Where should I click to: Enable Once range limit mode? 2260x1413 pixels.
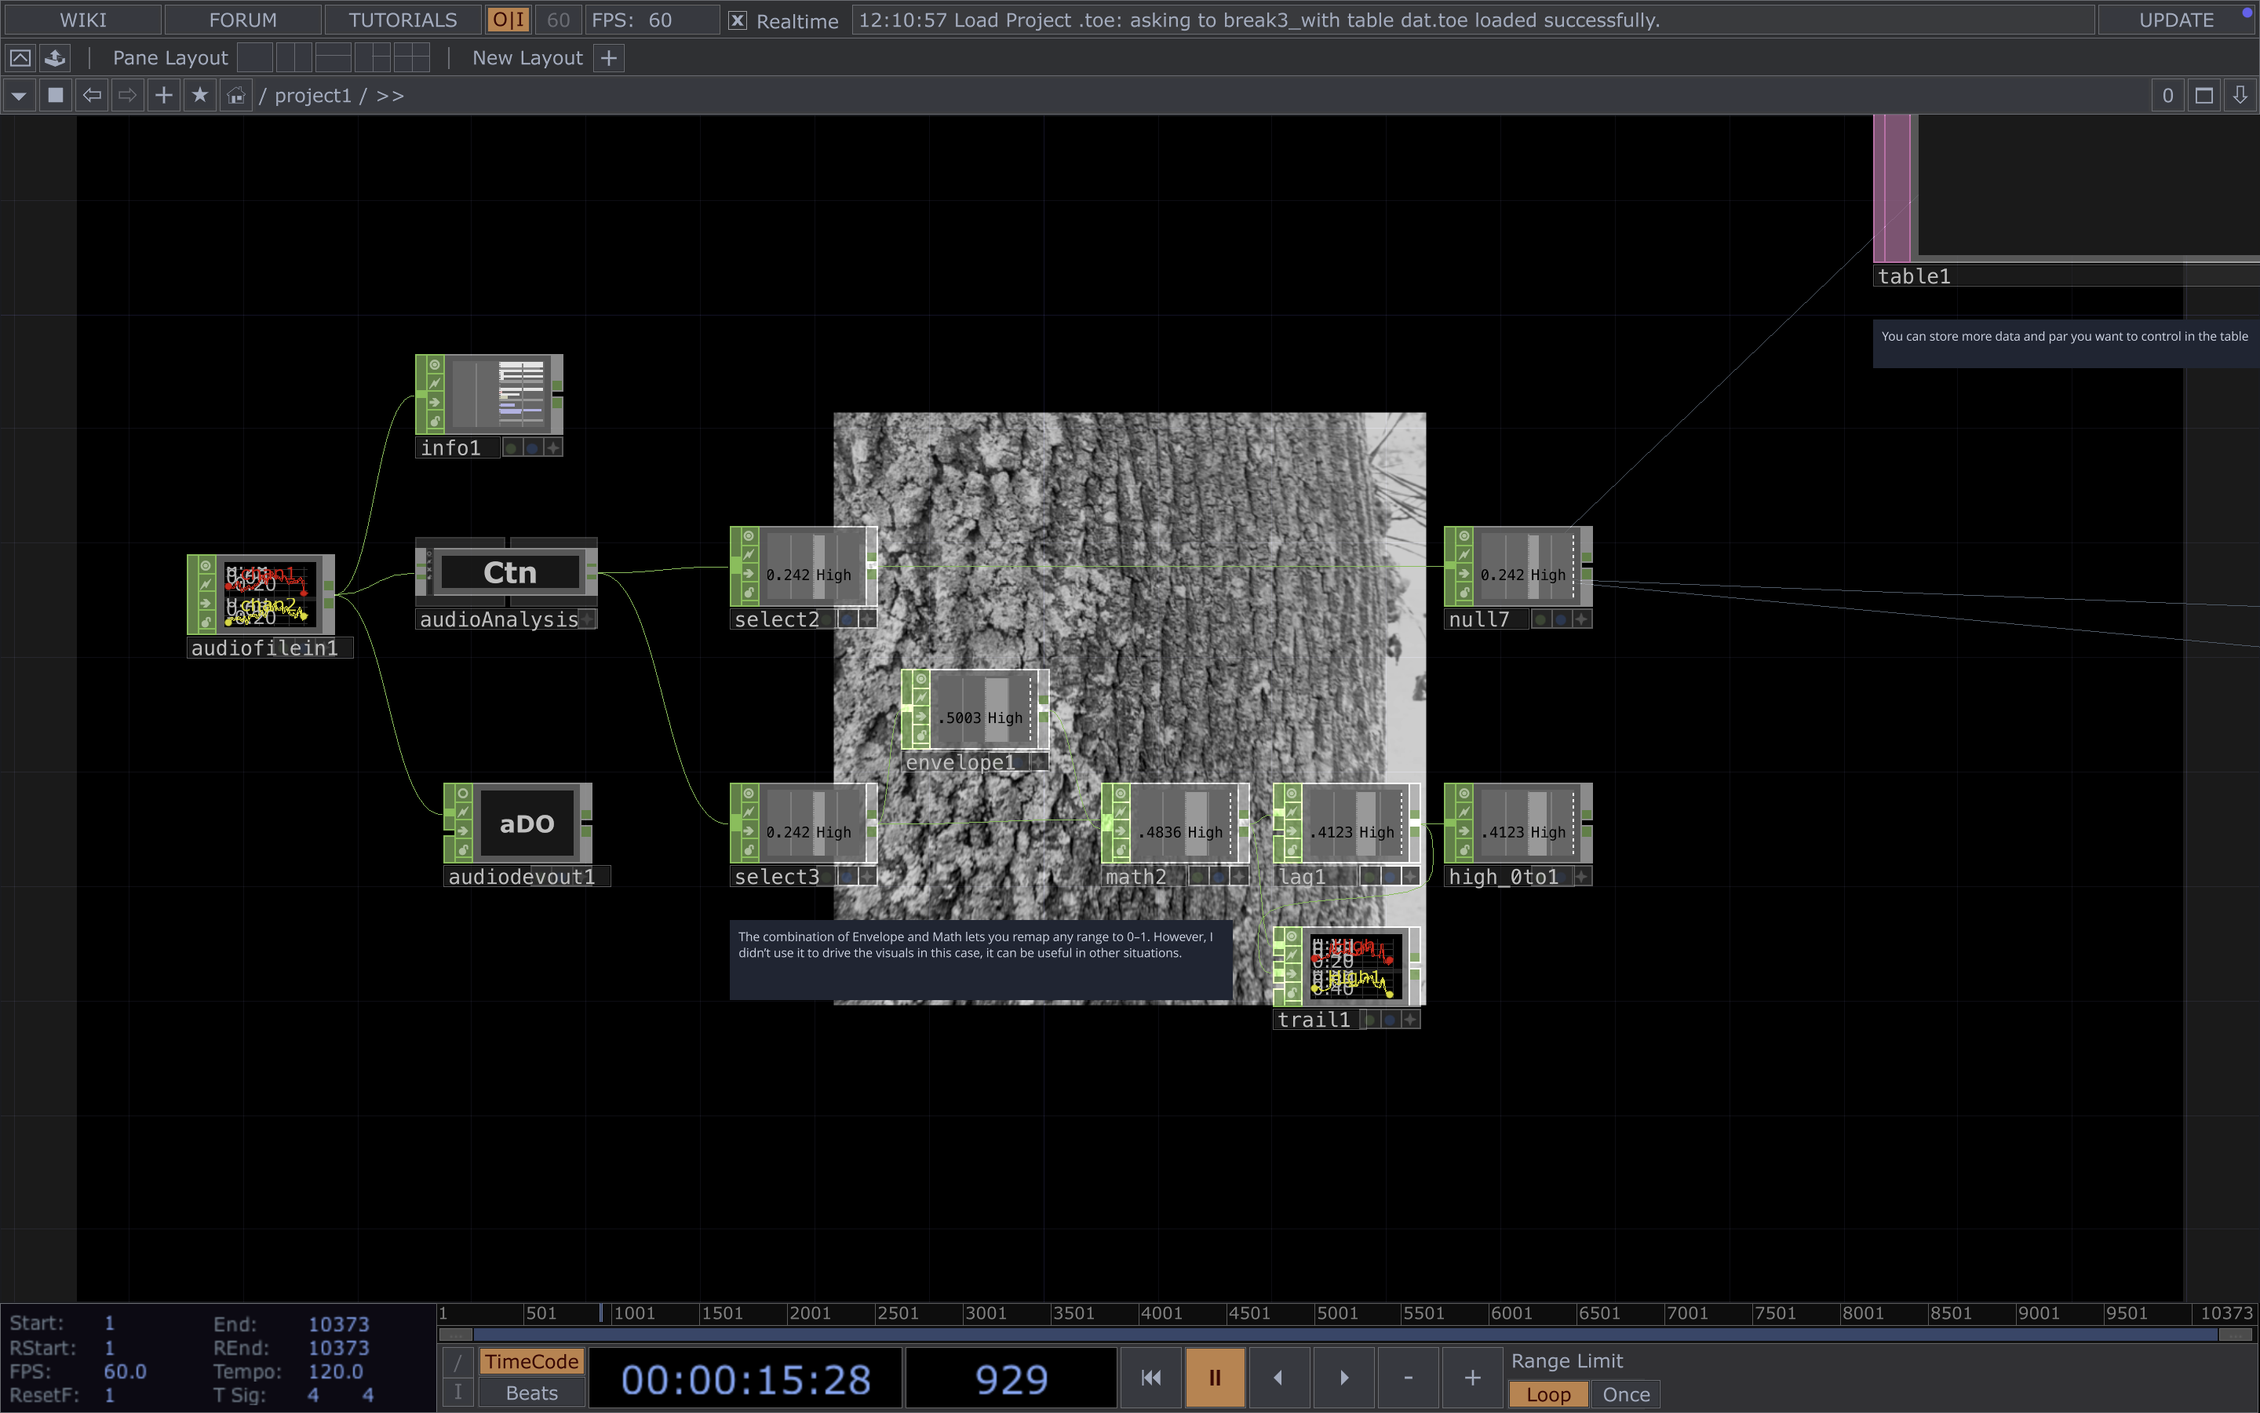(1625, 1394)
